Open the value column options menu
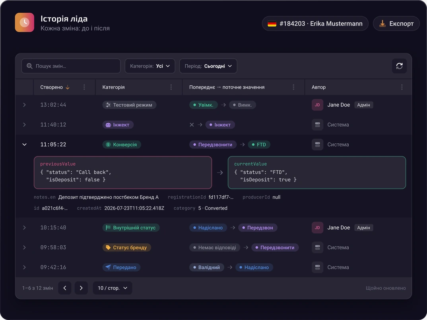Screen dimensions: 427x320 (x=293, y=87)
